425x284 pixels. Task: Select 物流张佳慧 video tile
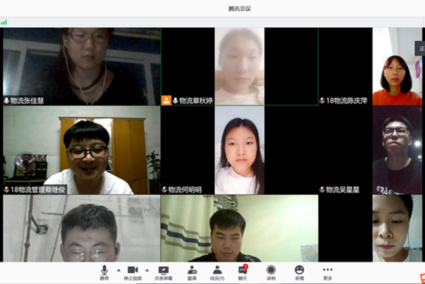[81, 67]
